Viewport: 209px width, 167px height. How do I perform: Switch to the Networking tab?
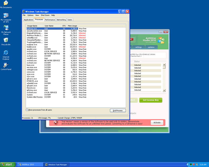click(x=61, y=20)
